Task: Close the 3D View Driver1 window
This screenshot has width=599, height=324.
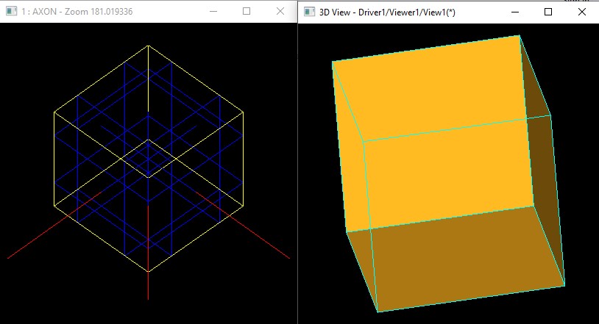Action: 581,12
